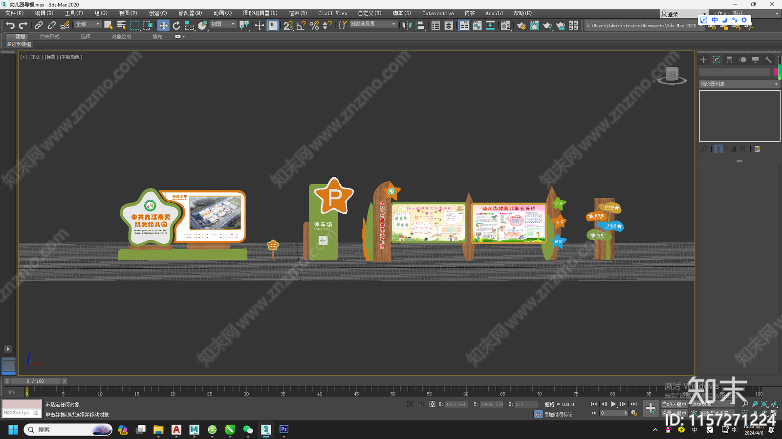Switch to 自由形式 ribbon tab
Image resolution: width=782 pixels, height=439 pixels.
[49, 37]
